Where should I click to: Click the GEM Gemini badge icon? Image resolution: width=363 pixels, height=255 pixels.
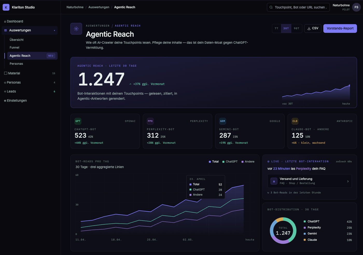[222, 121]
